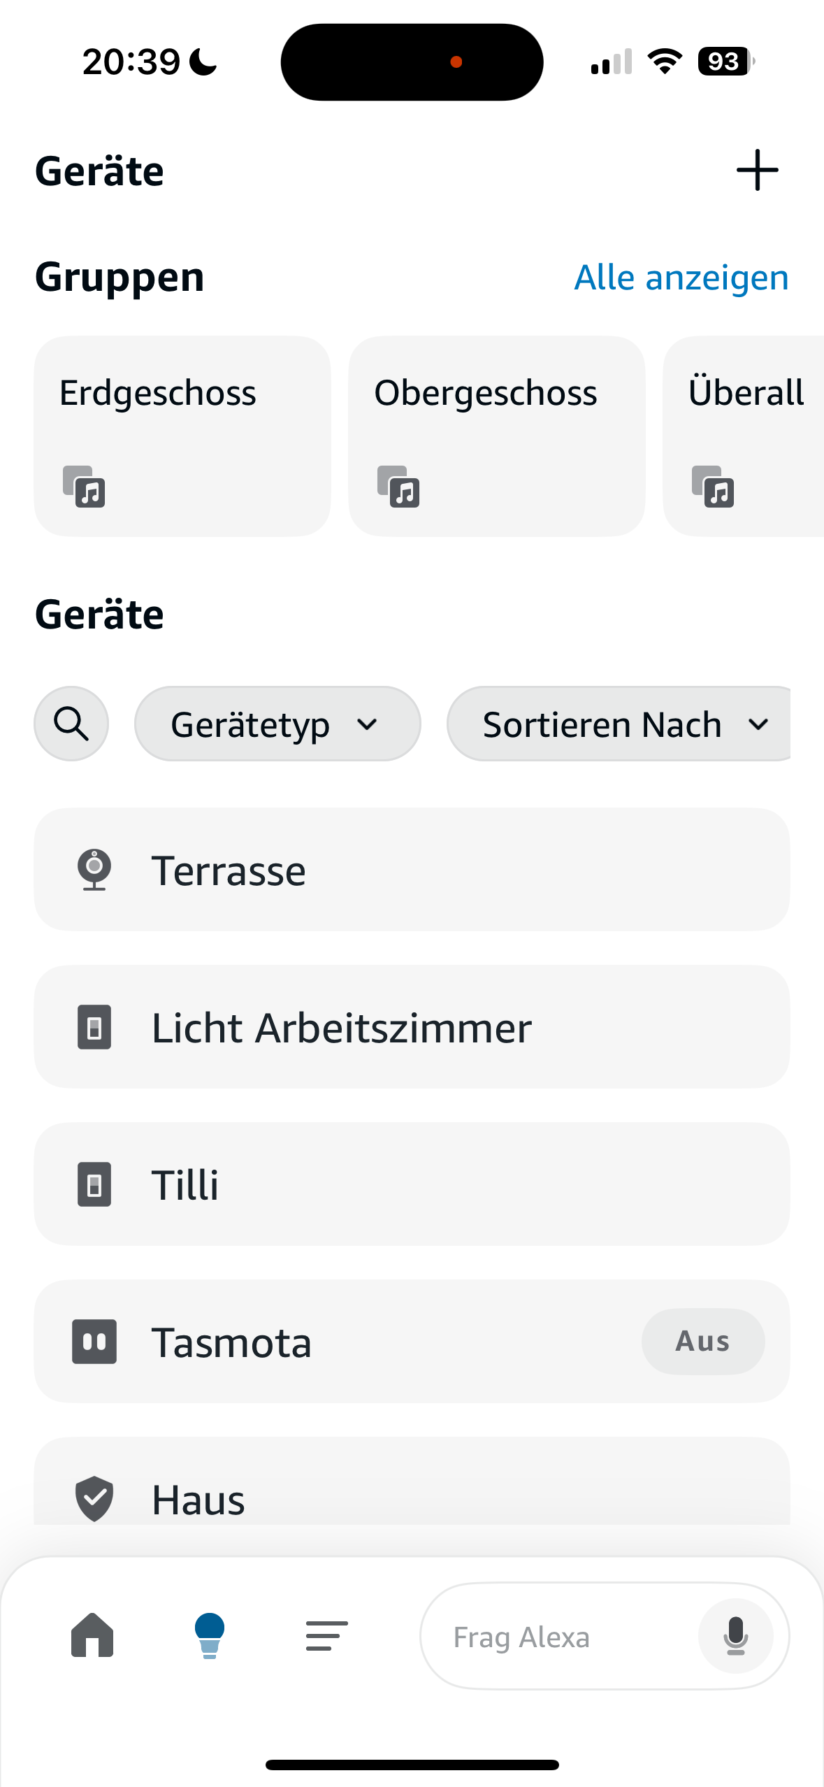This screenshot has width=824, height=1787.
Task: Open the Sortieren Nach dropdown
Action: pos(619,724)
